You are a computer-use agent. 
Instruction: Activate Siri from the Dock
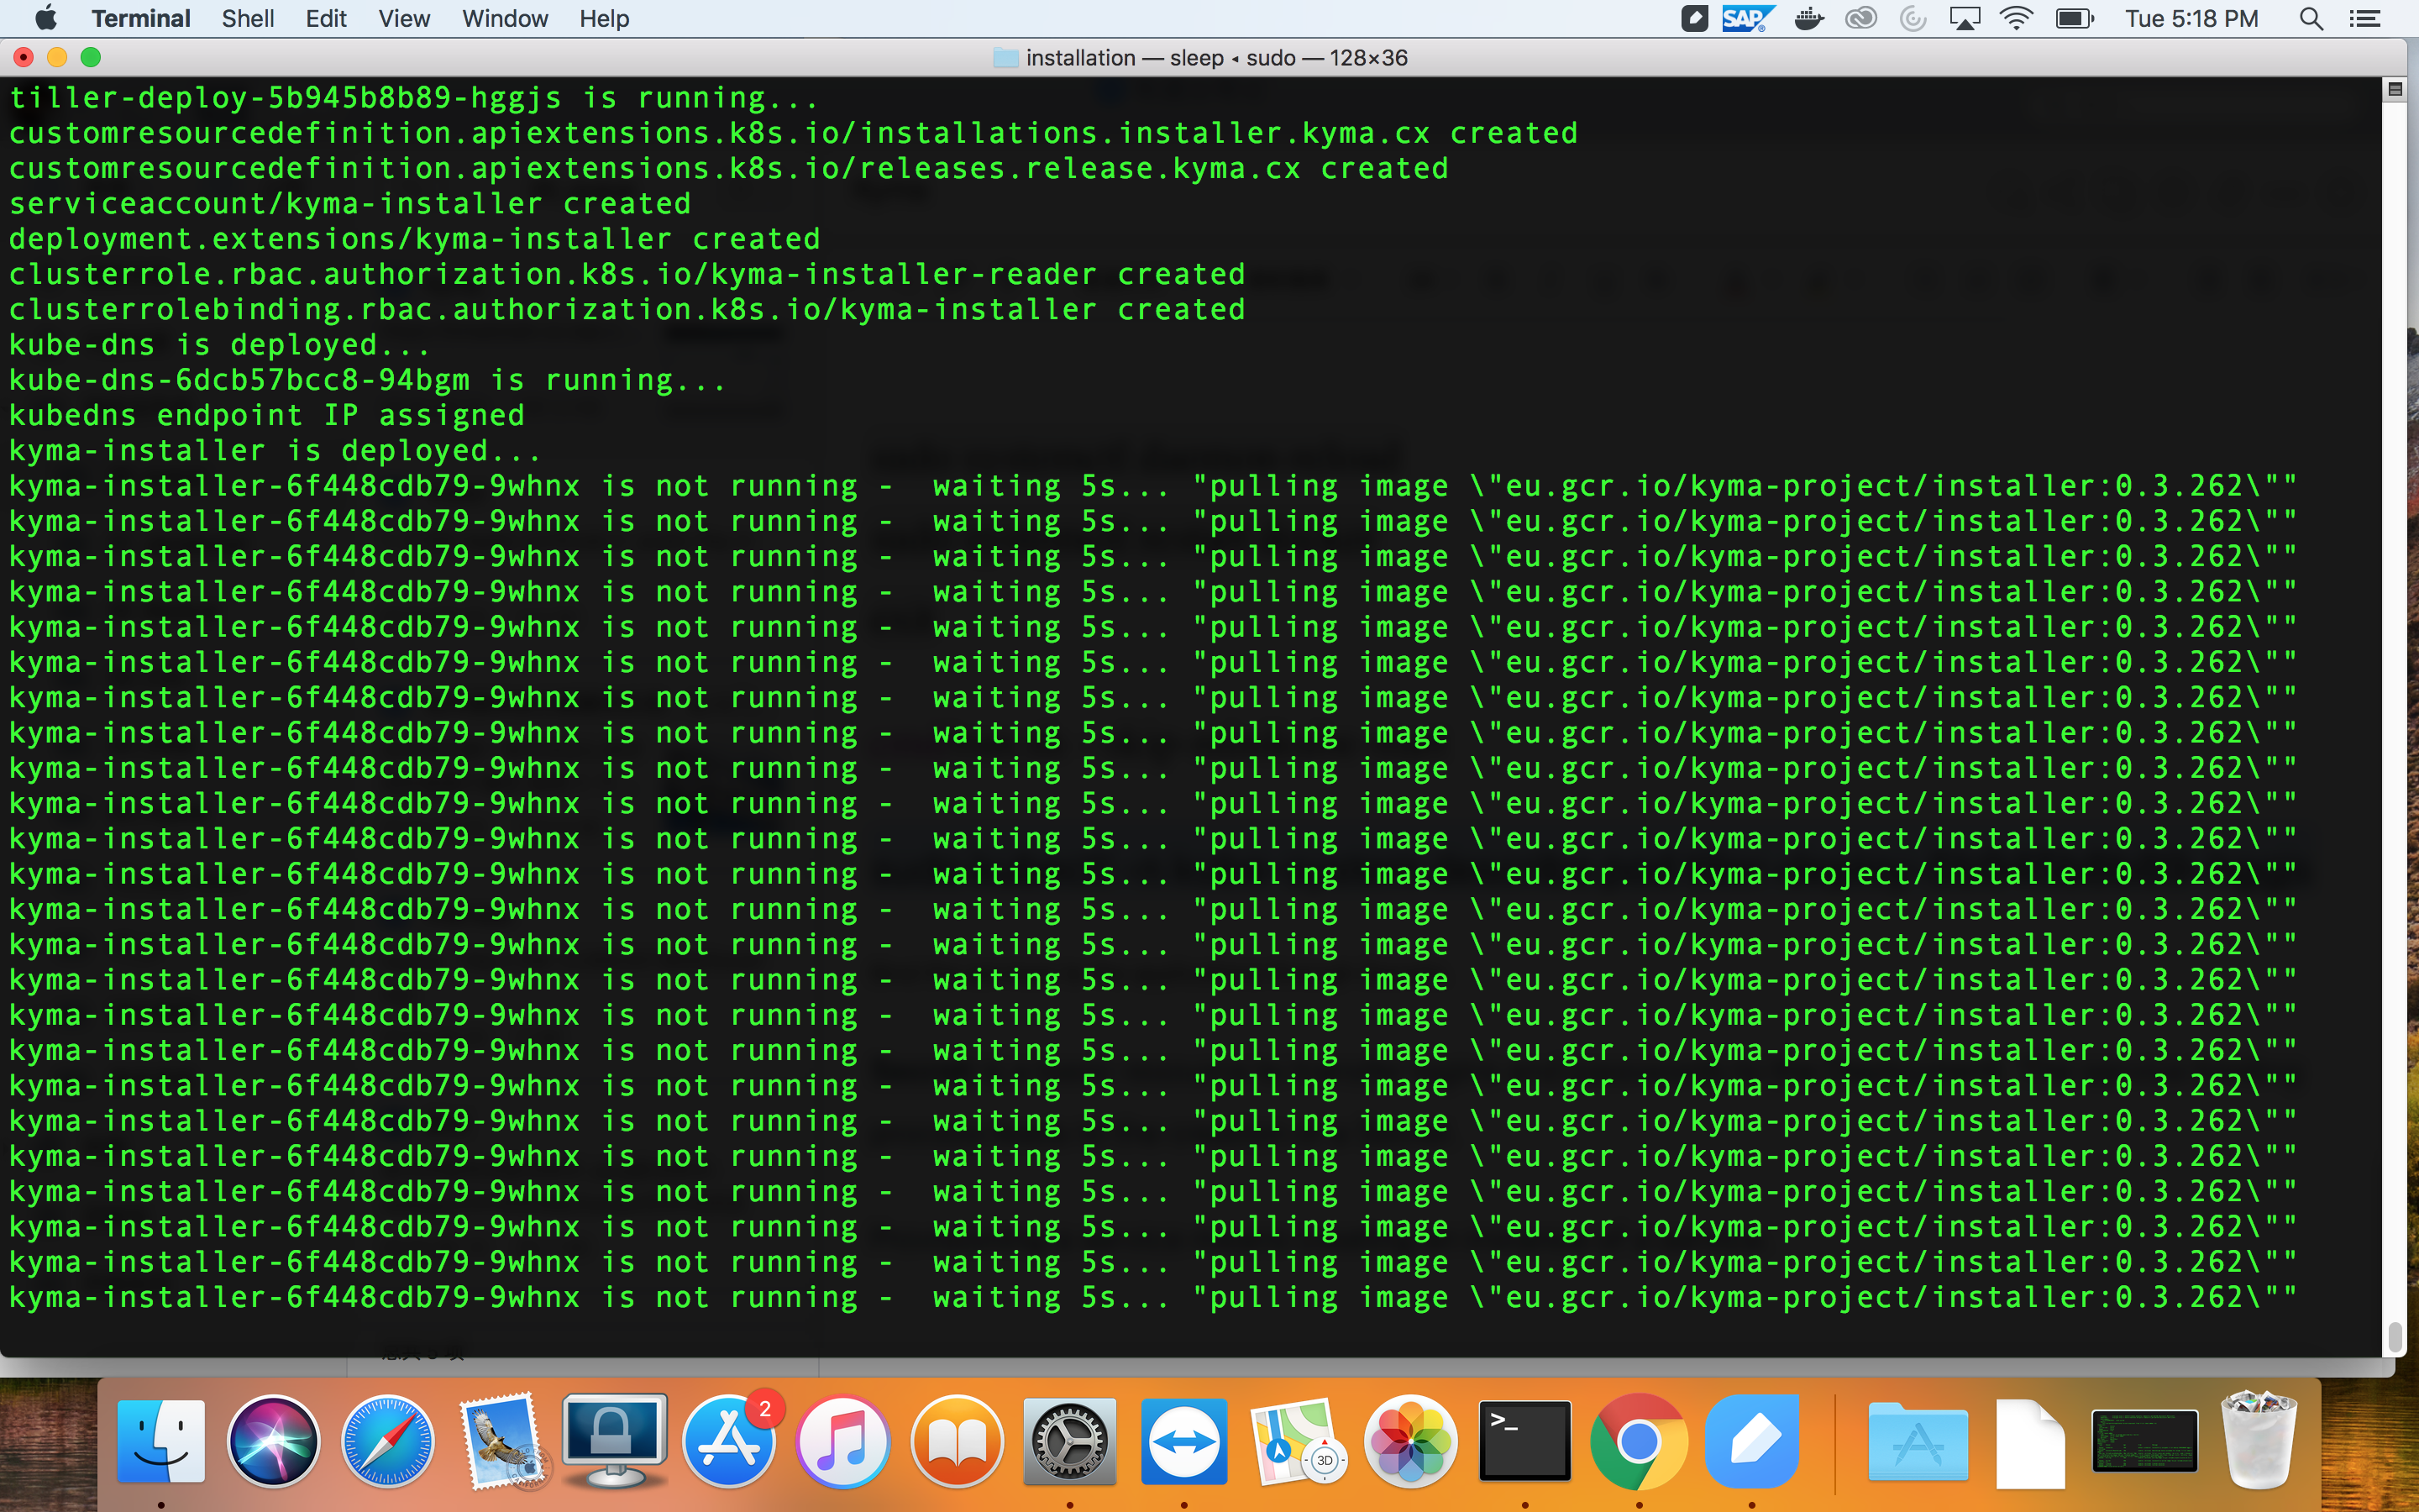tap(275, 1440)
